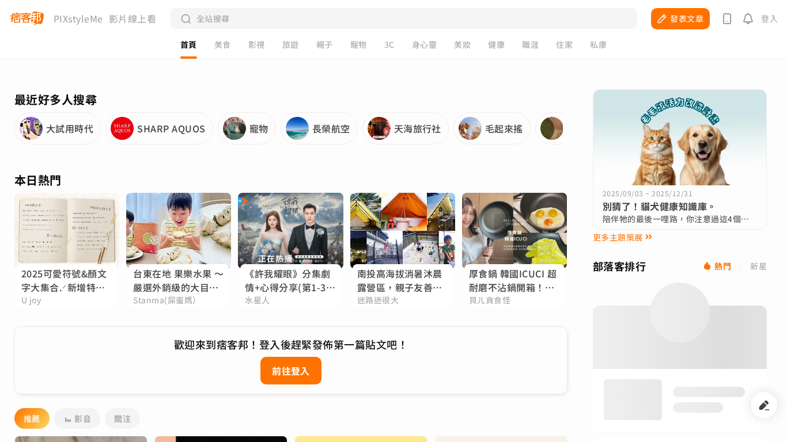Viewport: 787px width, 442px height.
Task: Click the 發表文章 button
Action: coord(680,18)
